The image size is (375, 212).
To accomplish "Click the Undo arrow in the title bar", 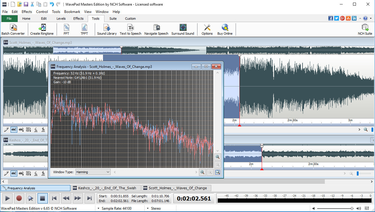I will coord(52,4).
